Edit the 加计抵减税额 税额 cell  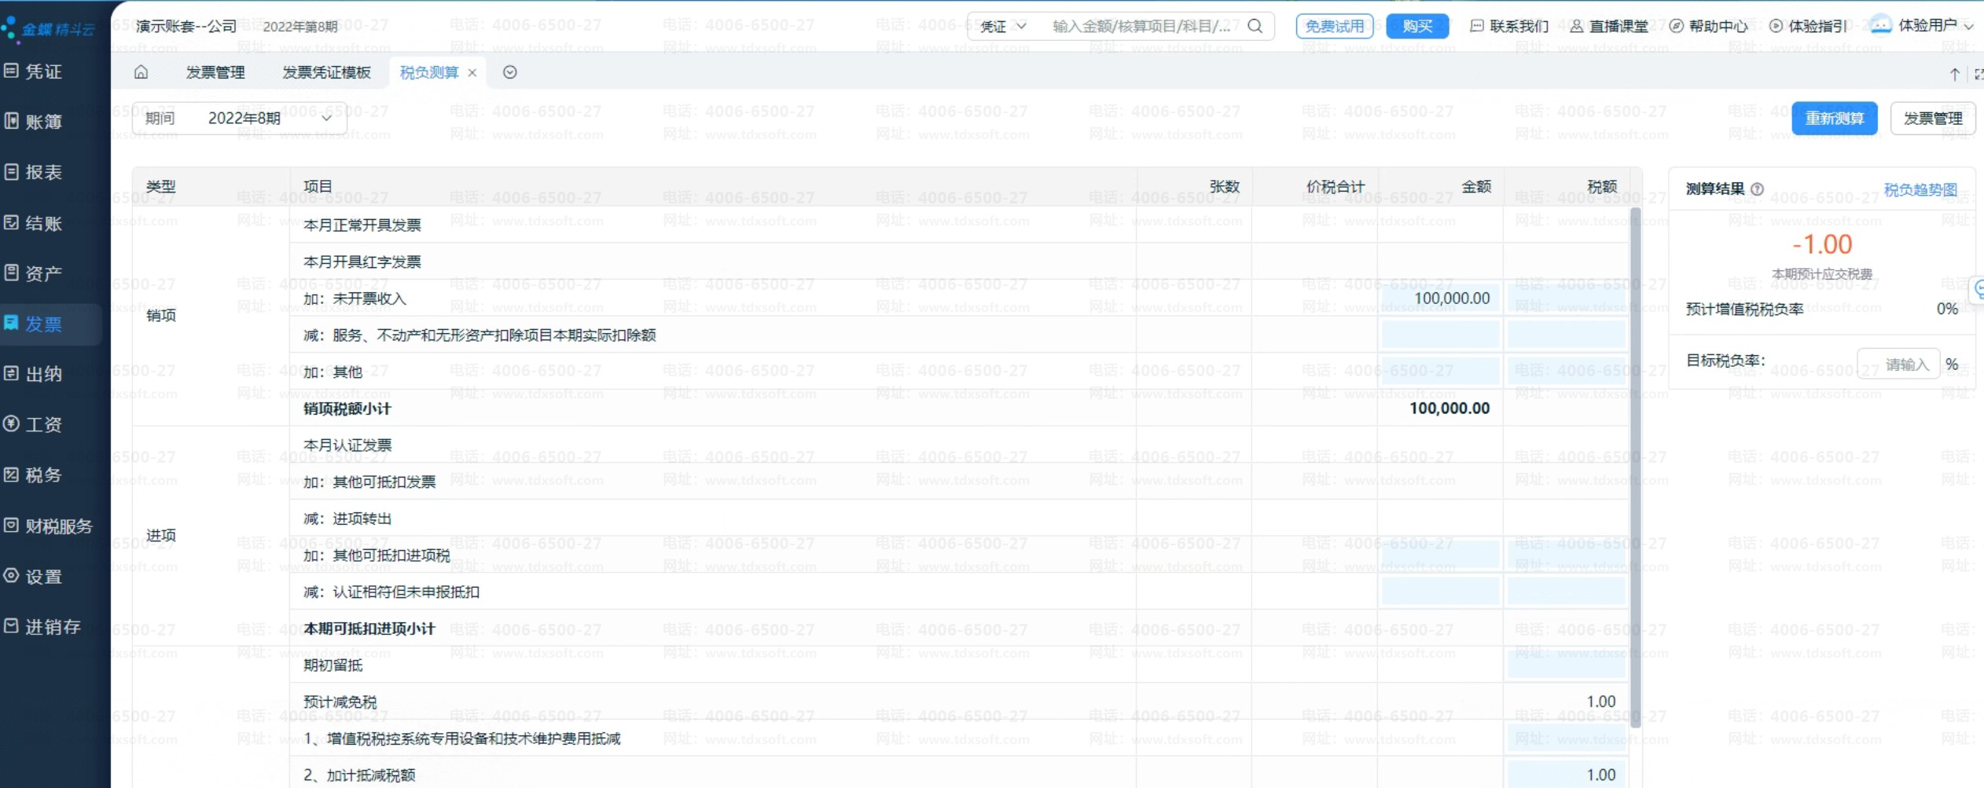[x=1566, y=775]
